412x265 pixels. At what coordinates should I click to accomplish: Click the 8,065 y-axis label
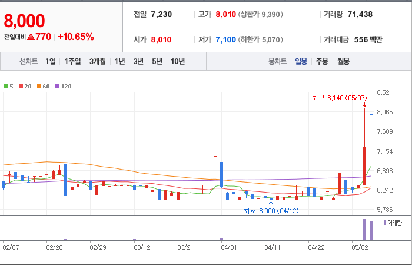pyautogui.click(x=385, y=112)
